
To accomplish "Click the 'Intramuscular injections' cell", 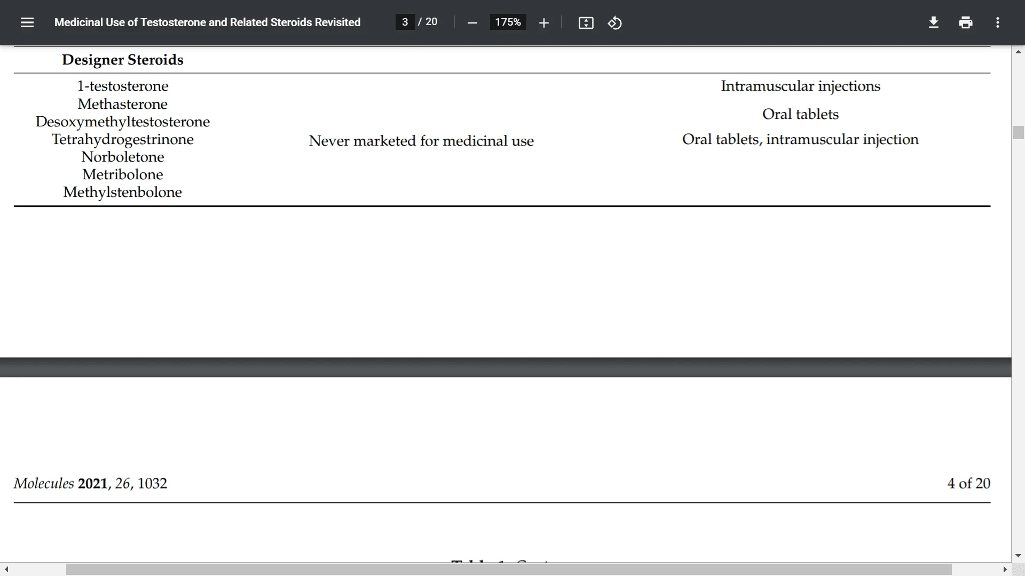I will (x=800, y=86).
